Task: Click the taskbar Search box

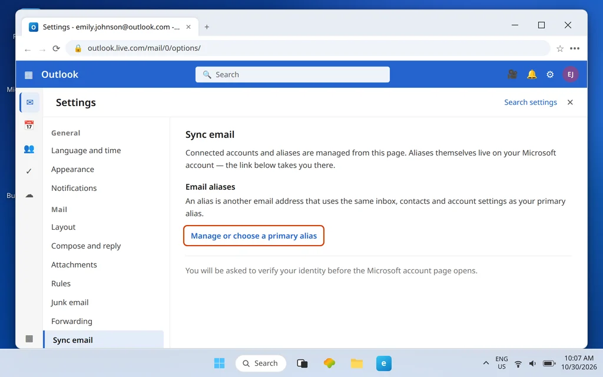Action: click(260, 363)
